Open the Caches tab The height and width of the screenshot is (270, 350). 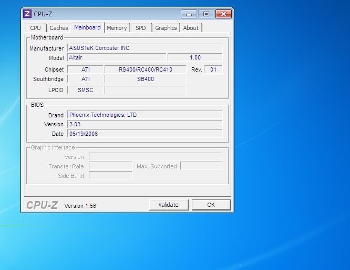point(59,28)
